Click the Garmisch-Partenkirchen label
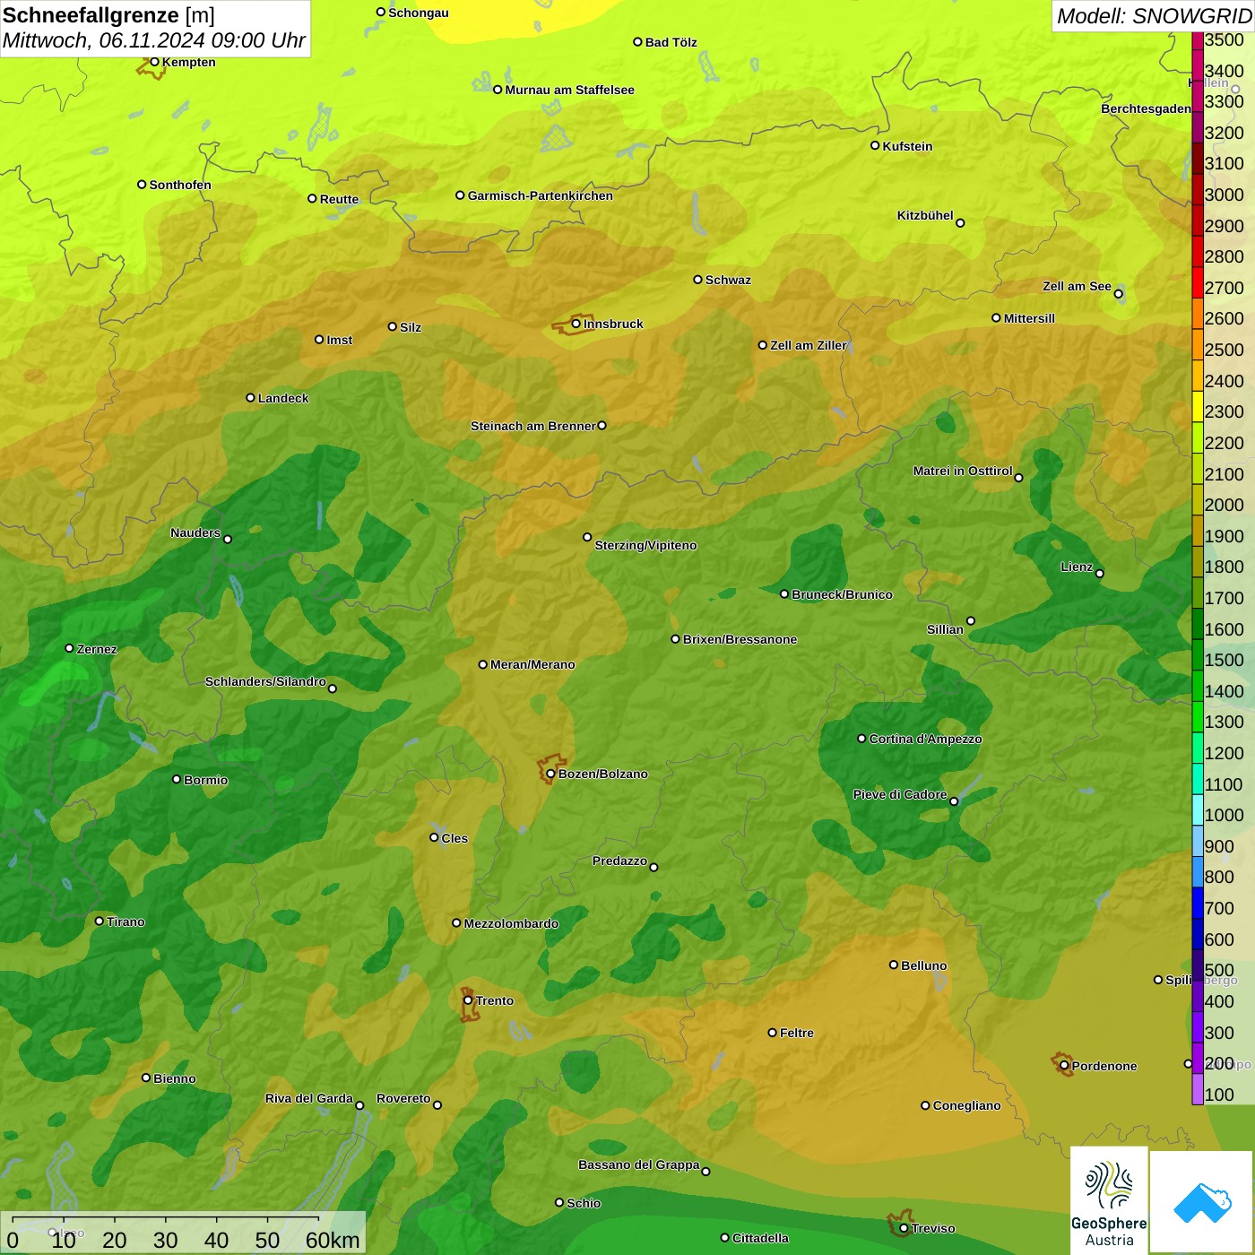1255x1255 pixels. (541, 195)
